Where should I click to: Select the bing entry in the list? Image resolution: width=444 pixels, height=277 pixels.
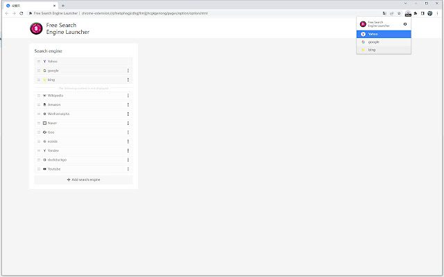tap(83, 80)
